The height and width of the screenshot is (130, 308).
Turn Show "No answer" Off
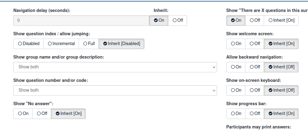42,114
